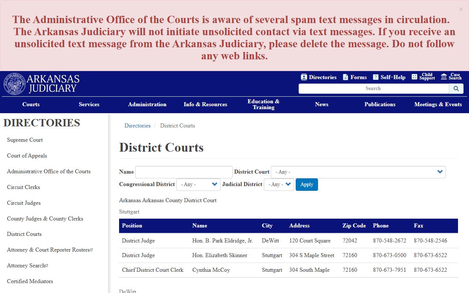Click the Position column header
469x293 pixels.
click(132, 226)
